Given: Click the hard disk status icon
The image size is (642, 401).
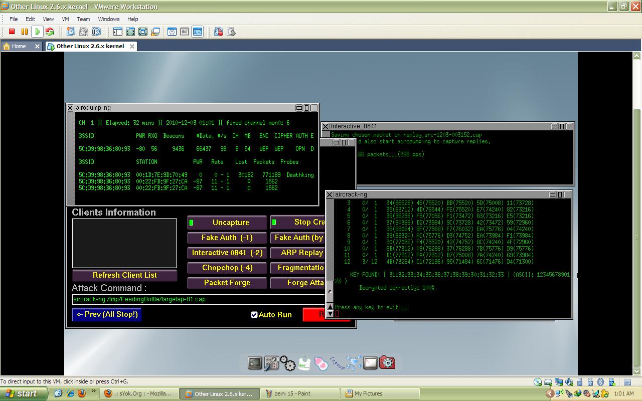Looking at the screenshot, I should 549,382.
